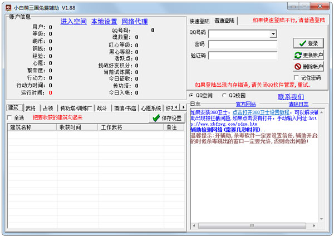Switch to the 普通登陆 tab
This screenshot has width=334, height=237.
pyautogui.click(x=224, y=21)
